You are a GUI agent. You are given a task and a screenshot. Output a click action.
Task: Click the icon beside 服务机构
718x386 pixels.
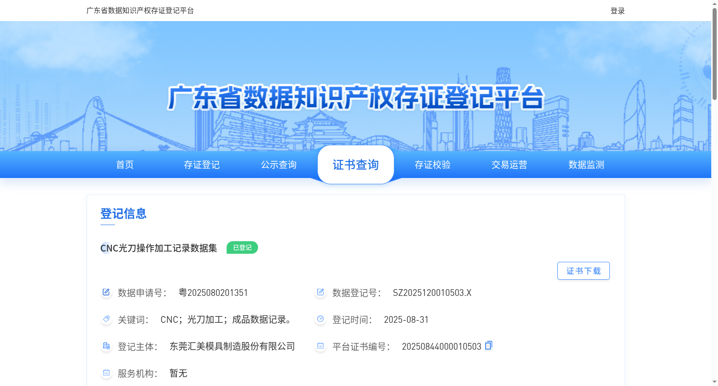pos(106,373)
